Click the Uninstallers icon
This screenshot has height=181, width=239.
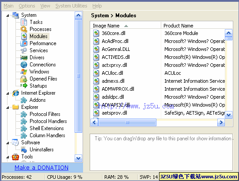[24, 150]
